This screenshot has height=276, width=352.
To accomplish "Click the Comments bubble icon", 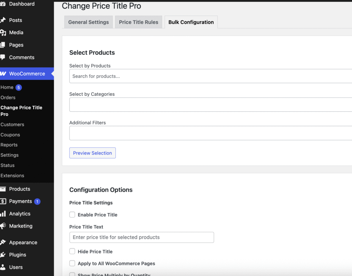I will point(3,57).
